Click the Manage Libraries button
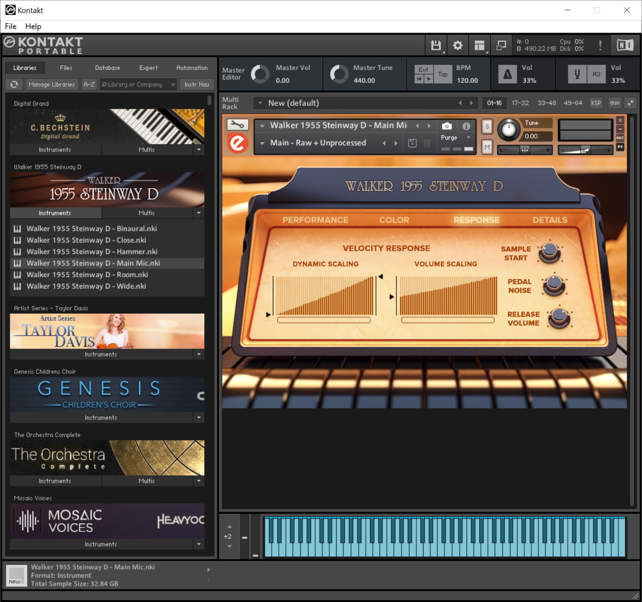The width and height of the screenshot is (642, 602). click(52, 84)
